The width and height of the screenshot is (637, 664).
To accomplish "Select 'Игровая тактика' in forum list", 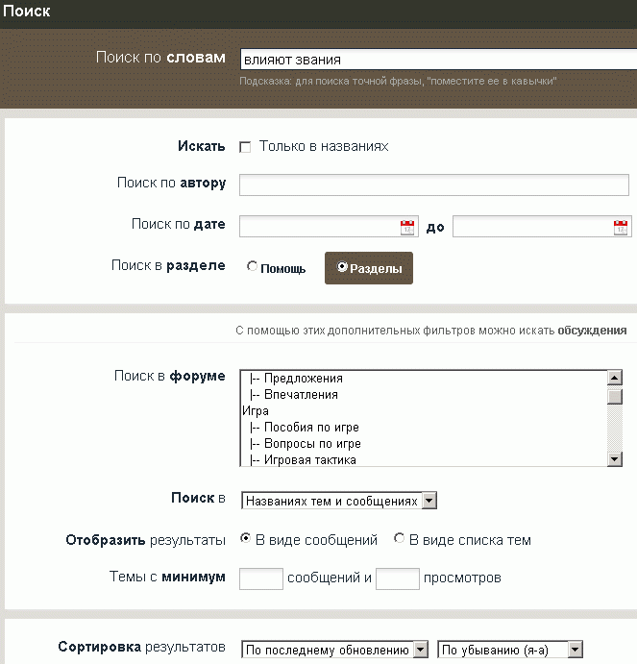I will [424, 459].
